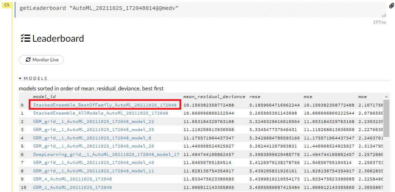Click the Monitor Live button

coord(41,60)
